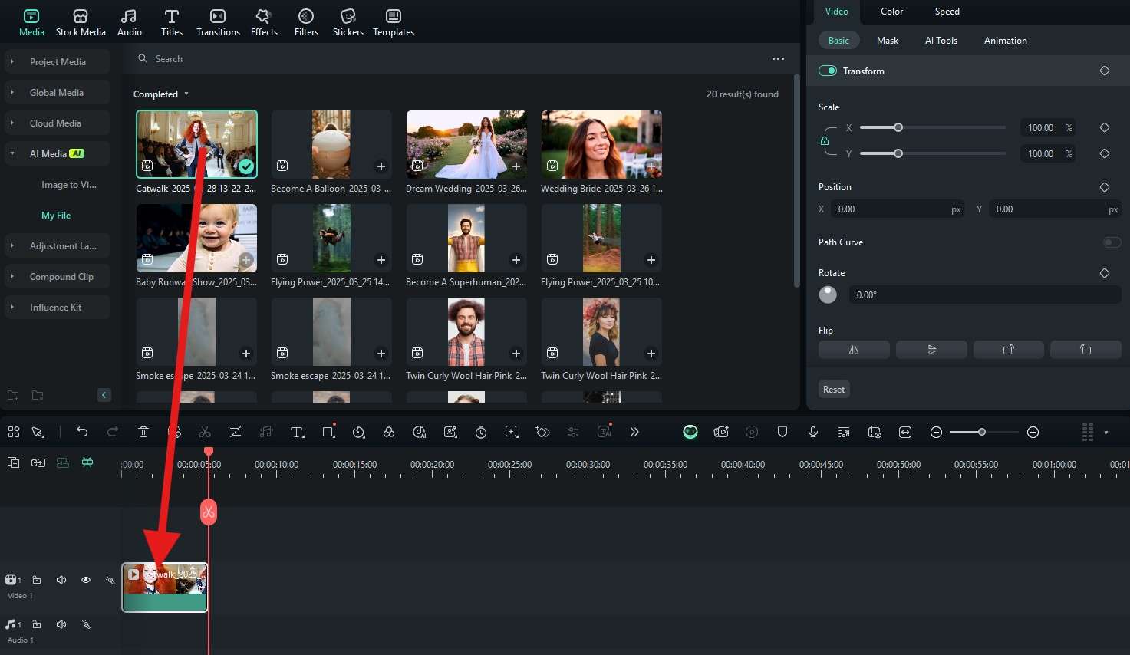
Task: Hide Video 1 track with eye icon
Action: 86,580
